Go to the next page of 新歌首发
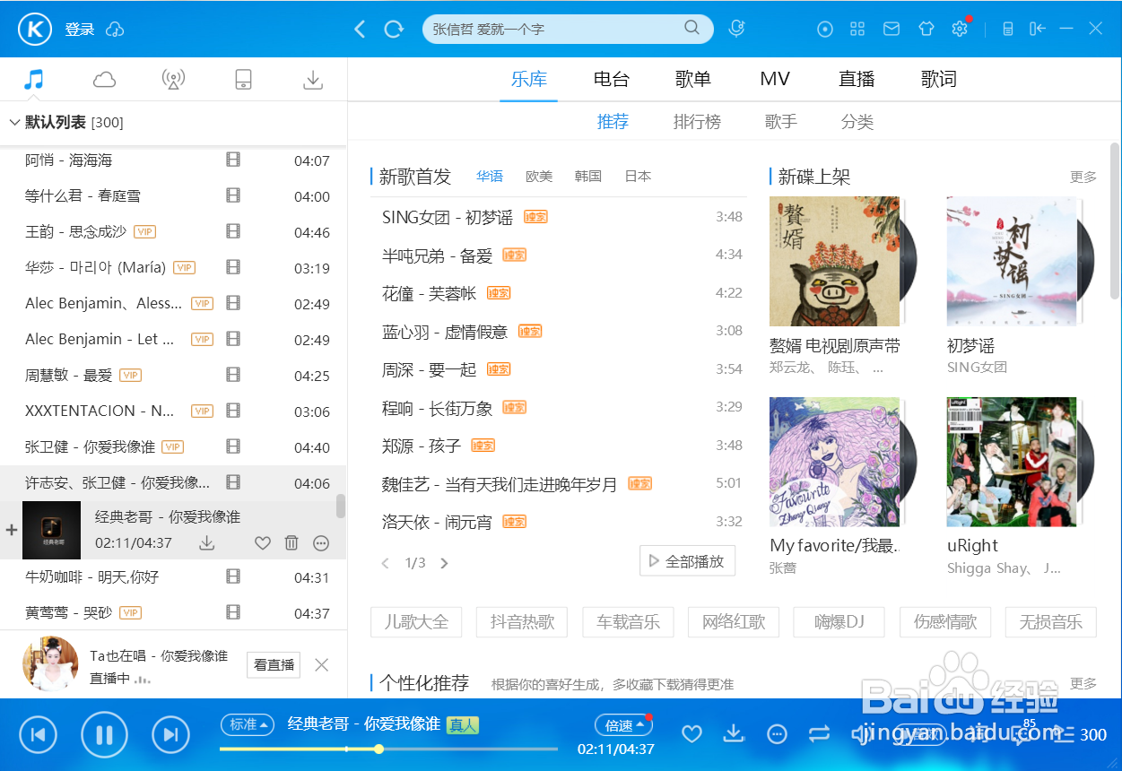The width and height of the screenshot is (1122, 771). [x=444, y=563]
